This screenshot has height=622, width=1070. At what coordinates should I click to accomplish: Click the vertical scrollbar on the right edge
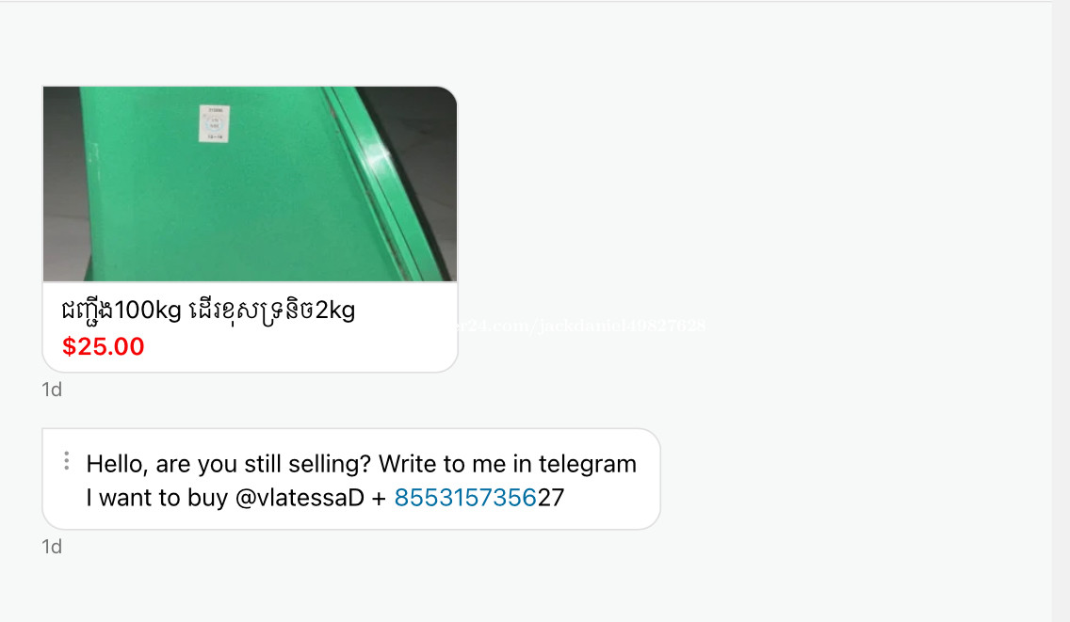point(1062,311)
